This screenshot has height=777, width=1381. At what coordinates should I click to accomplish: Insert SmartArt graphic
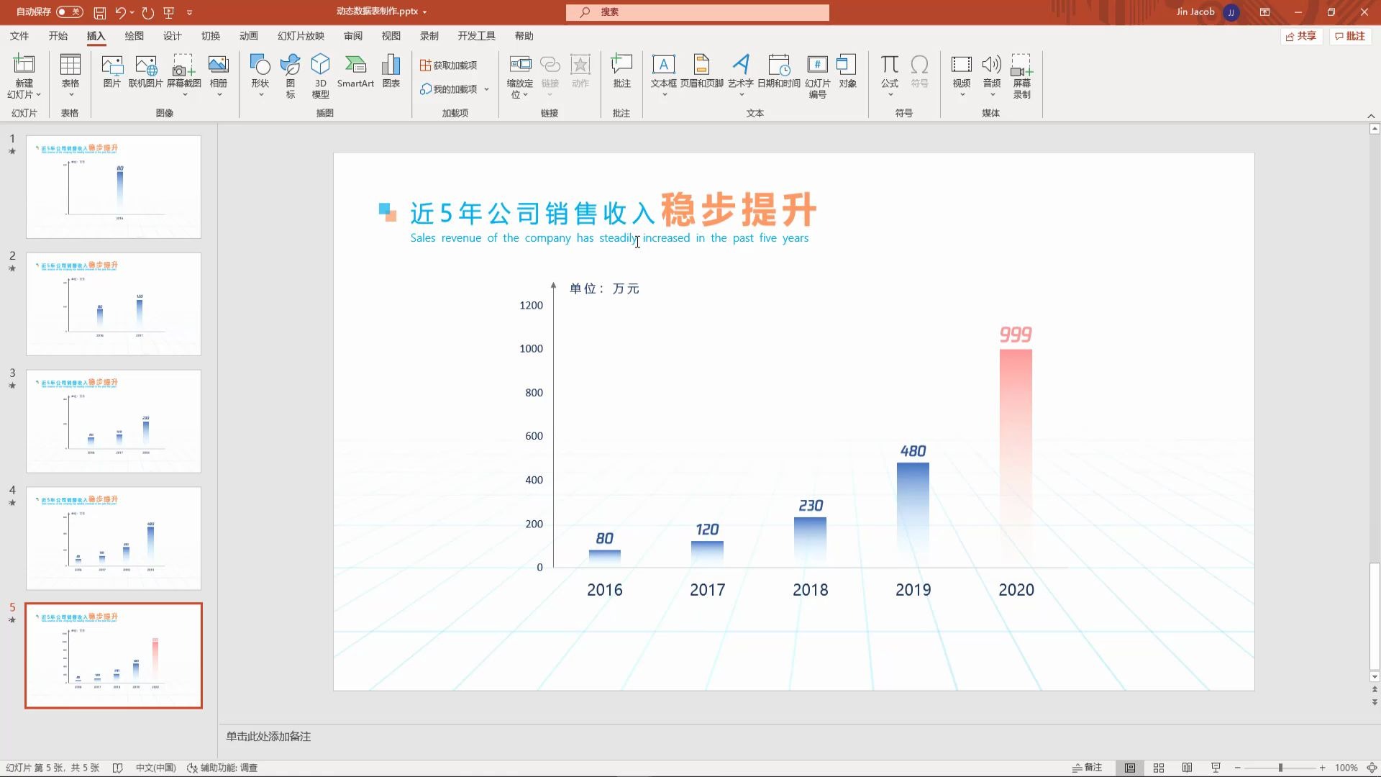click(x=355, y=72)
